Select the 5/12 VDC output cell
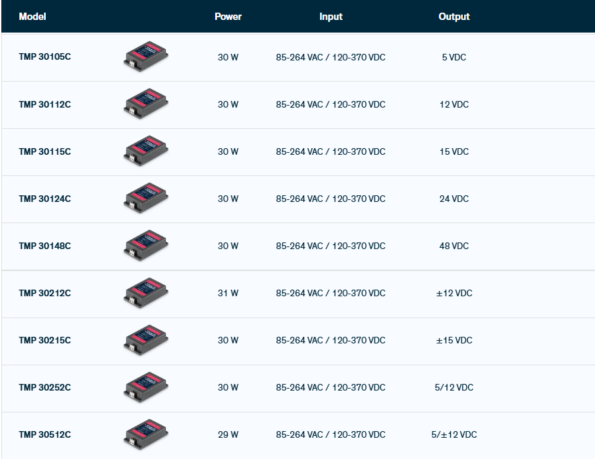595x459 pixels. 454,387
